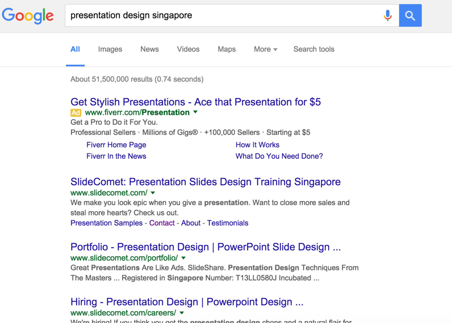Open the Get Stylish Presentations ad link
The image size is (452, 323).
[x=195, y=102]
